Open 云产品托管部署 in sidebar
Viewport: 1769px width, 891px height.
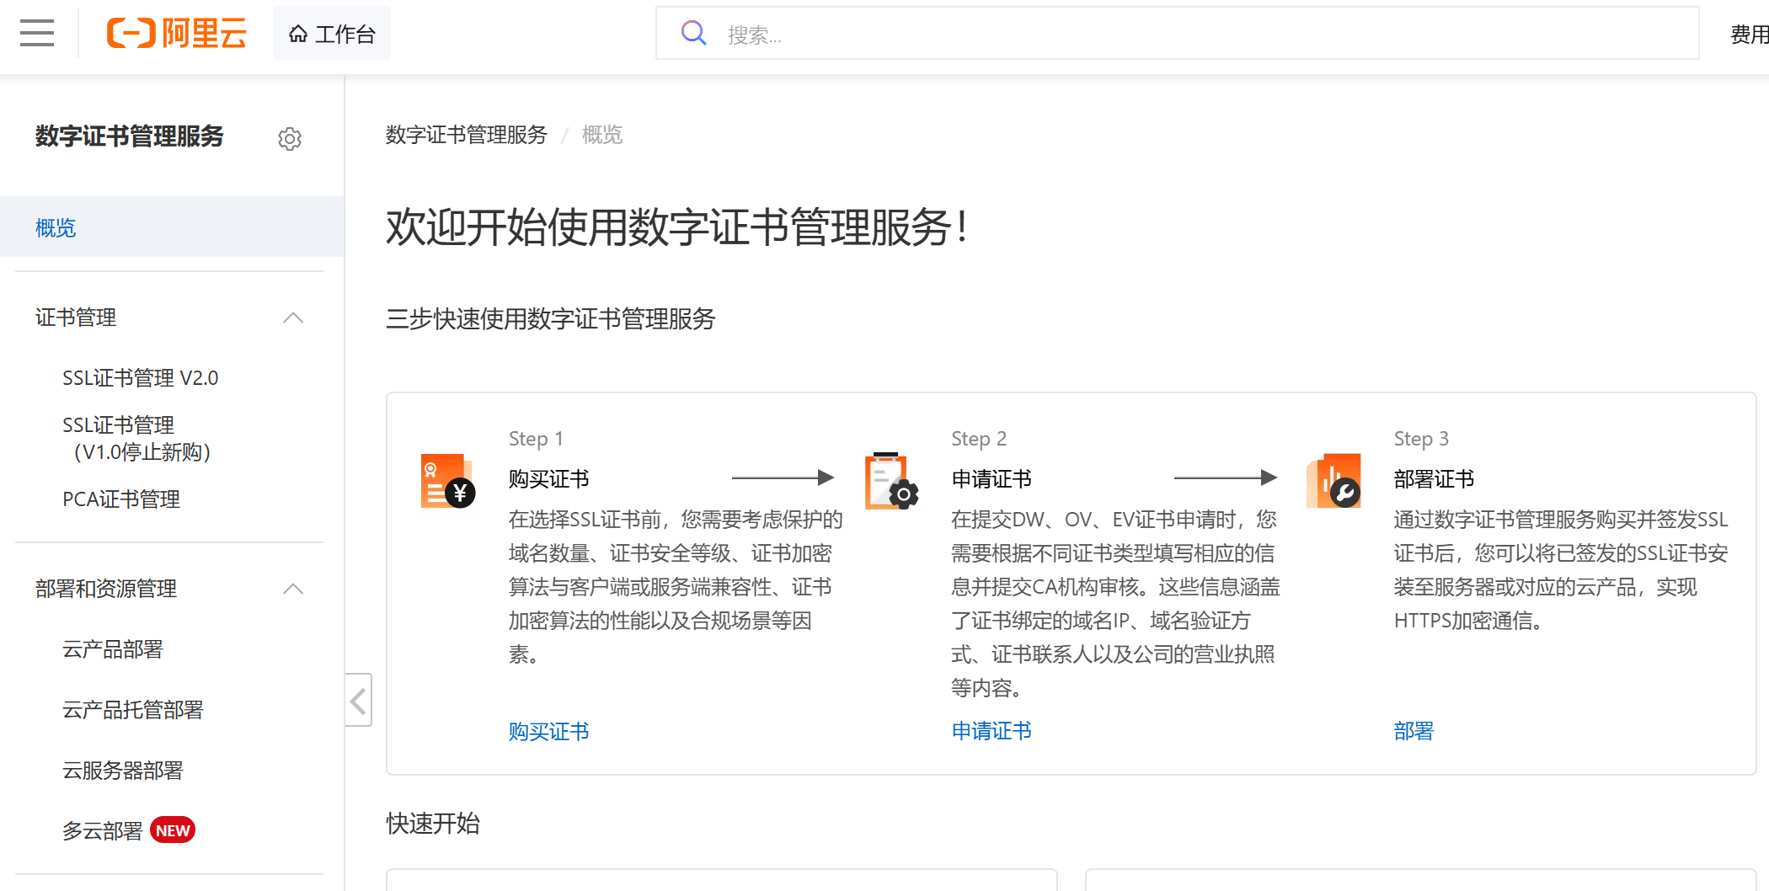click(x=133, y=710)
